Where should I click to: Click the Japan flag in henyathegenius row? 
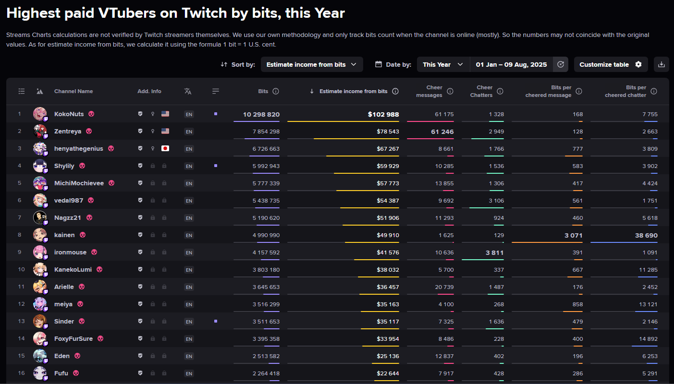[165, 149]
